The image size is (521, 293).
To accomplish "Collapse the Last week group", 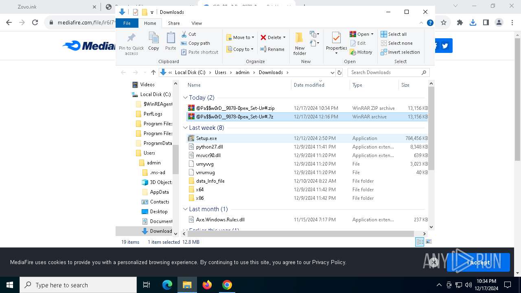I will point(186,128).
